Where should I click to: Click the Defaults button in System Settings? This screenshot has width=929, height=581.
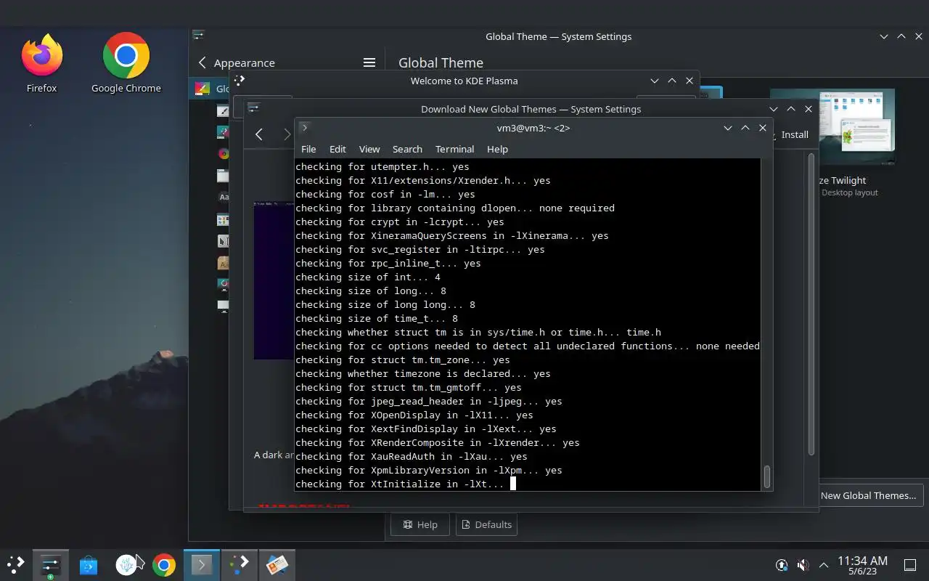(486, 524)
